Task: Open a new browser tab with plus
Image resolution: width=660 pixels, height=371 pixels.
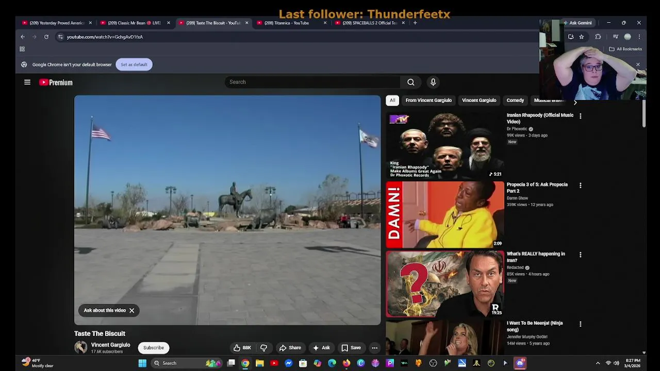Action: pos(415,23)
